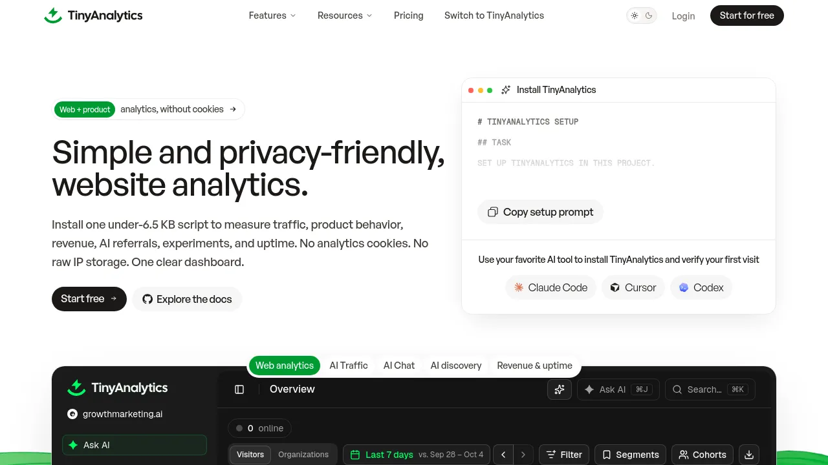Click the sparkle icon button in dashboard header
The height and width of the screenshot is (465, 828).
point(560,389)
